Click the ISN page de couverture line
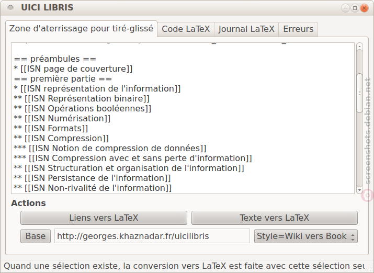The image size is (374, 273). click(x=73, y=69)
